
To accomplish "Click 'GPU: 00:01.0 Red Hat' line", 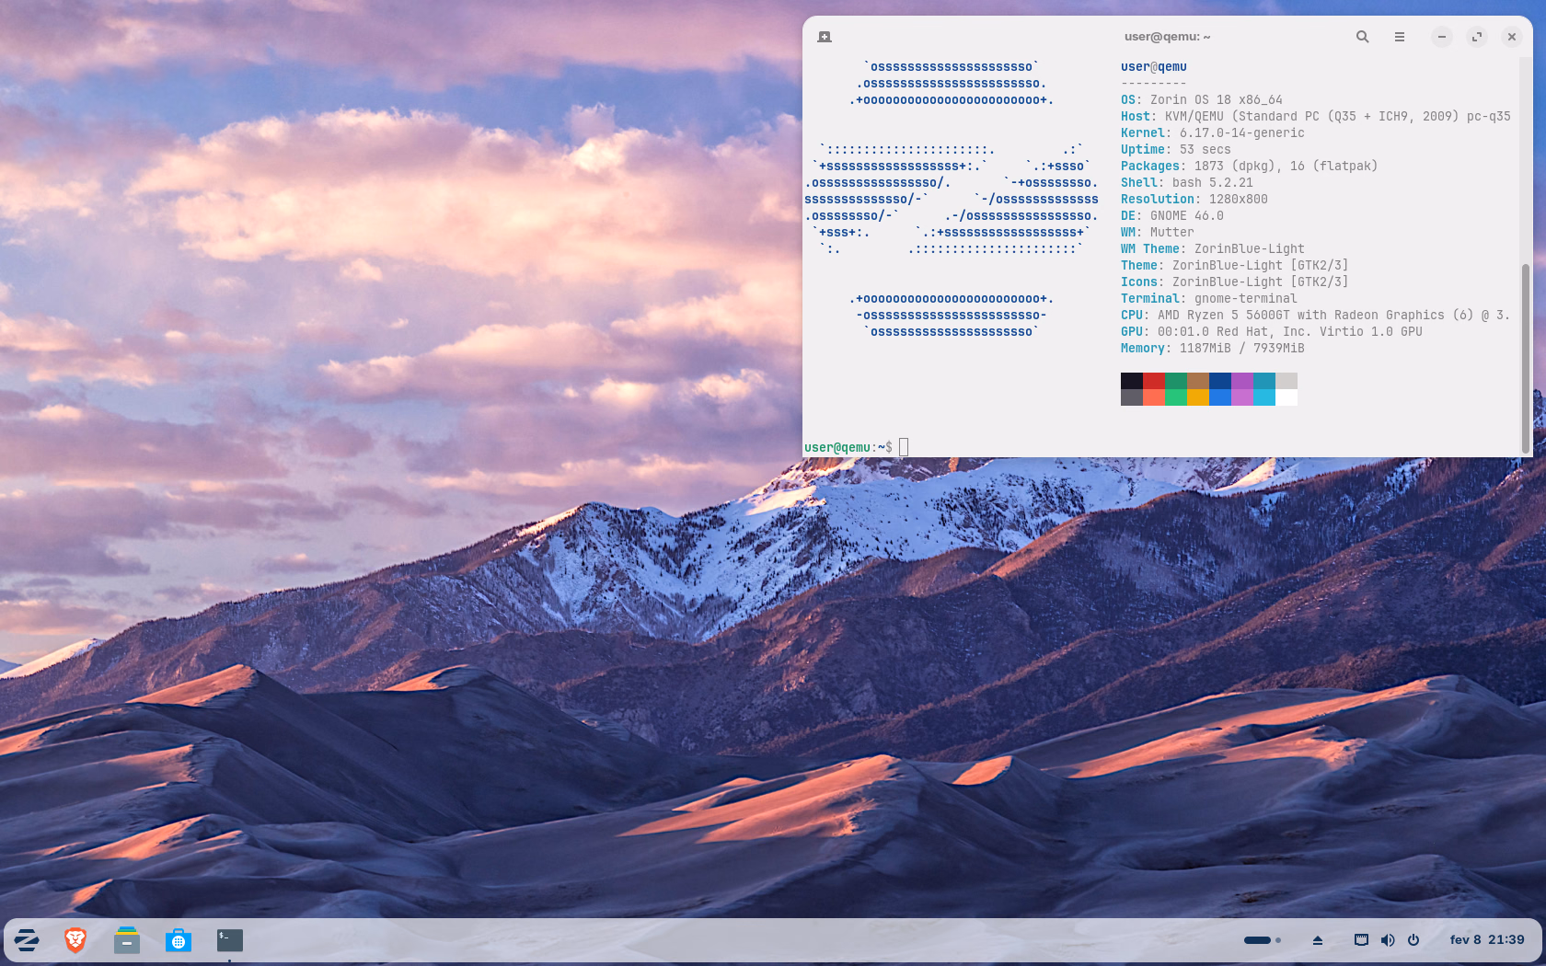I will (1272, 332).
